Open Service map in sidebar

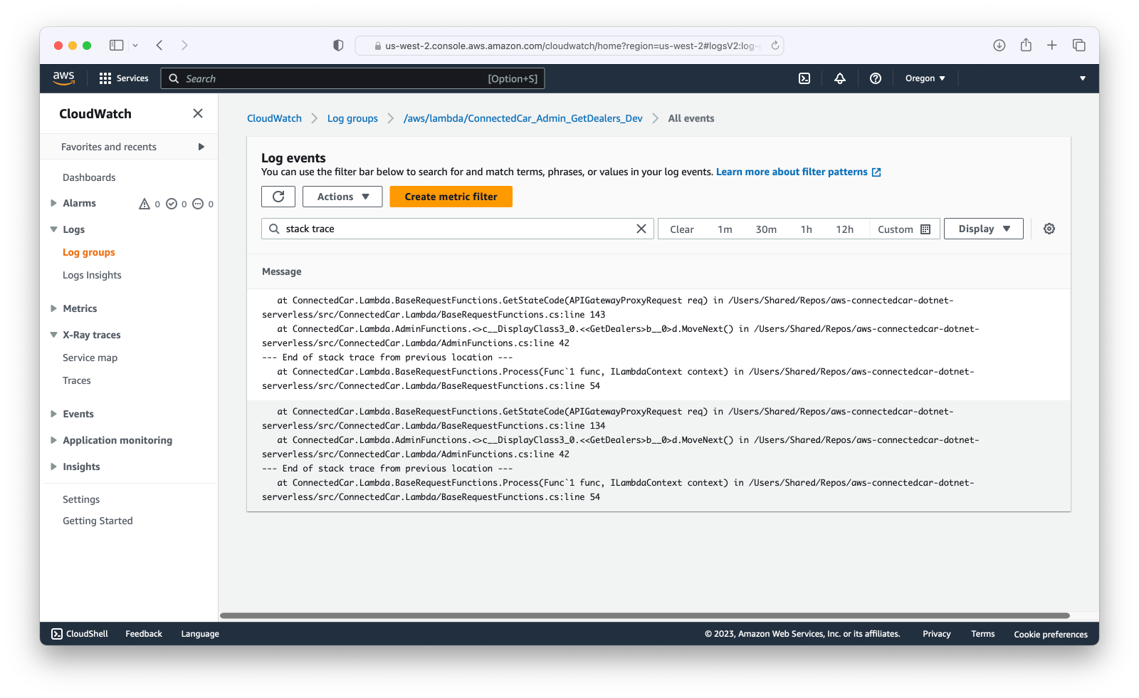(90, 358)
